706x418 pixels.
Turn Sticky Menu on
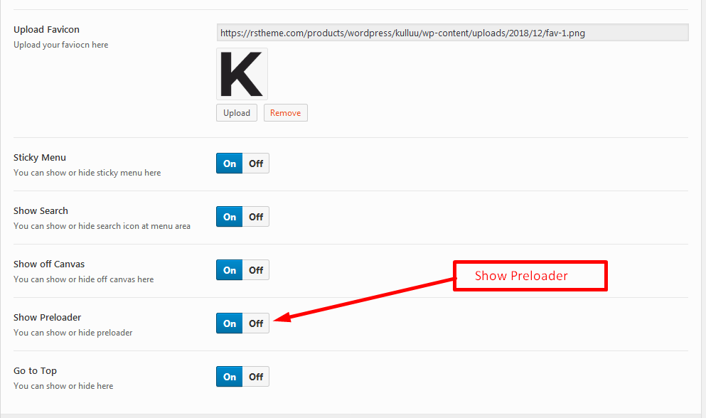click(x=230, y=164)
